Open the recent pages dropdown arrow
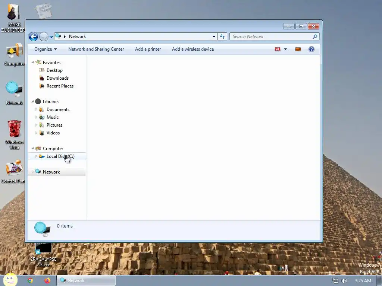This screenshot has width=382, height=286. tap(51, 37)
